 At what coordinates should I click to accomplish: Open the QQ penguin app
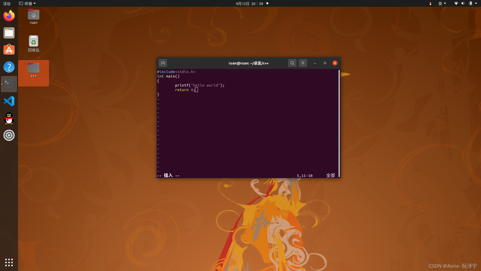coord(9,118)
